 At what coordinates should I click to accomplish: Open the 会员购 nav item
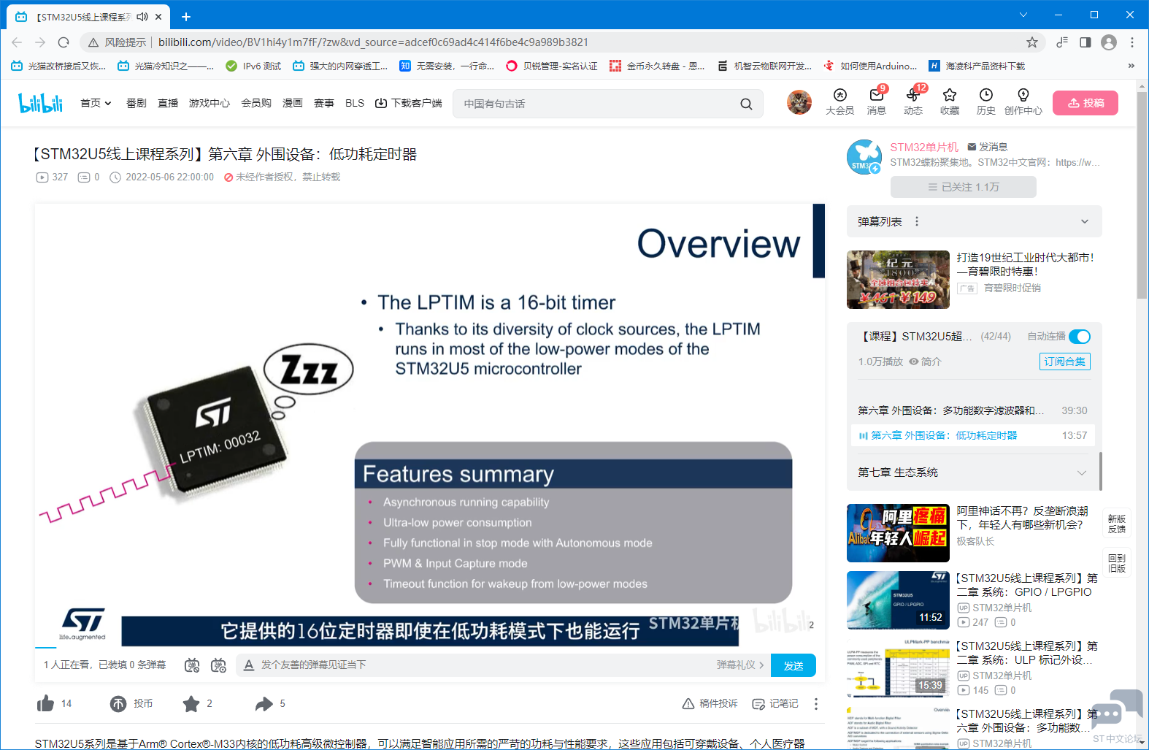pos(256,104)
